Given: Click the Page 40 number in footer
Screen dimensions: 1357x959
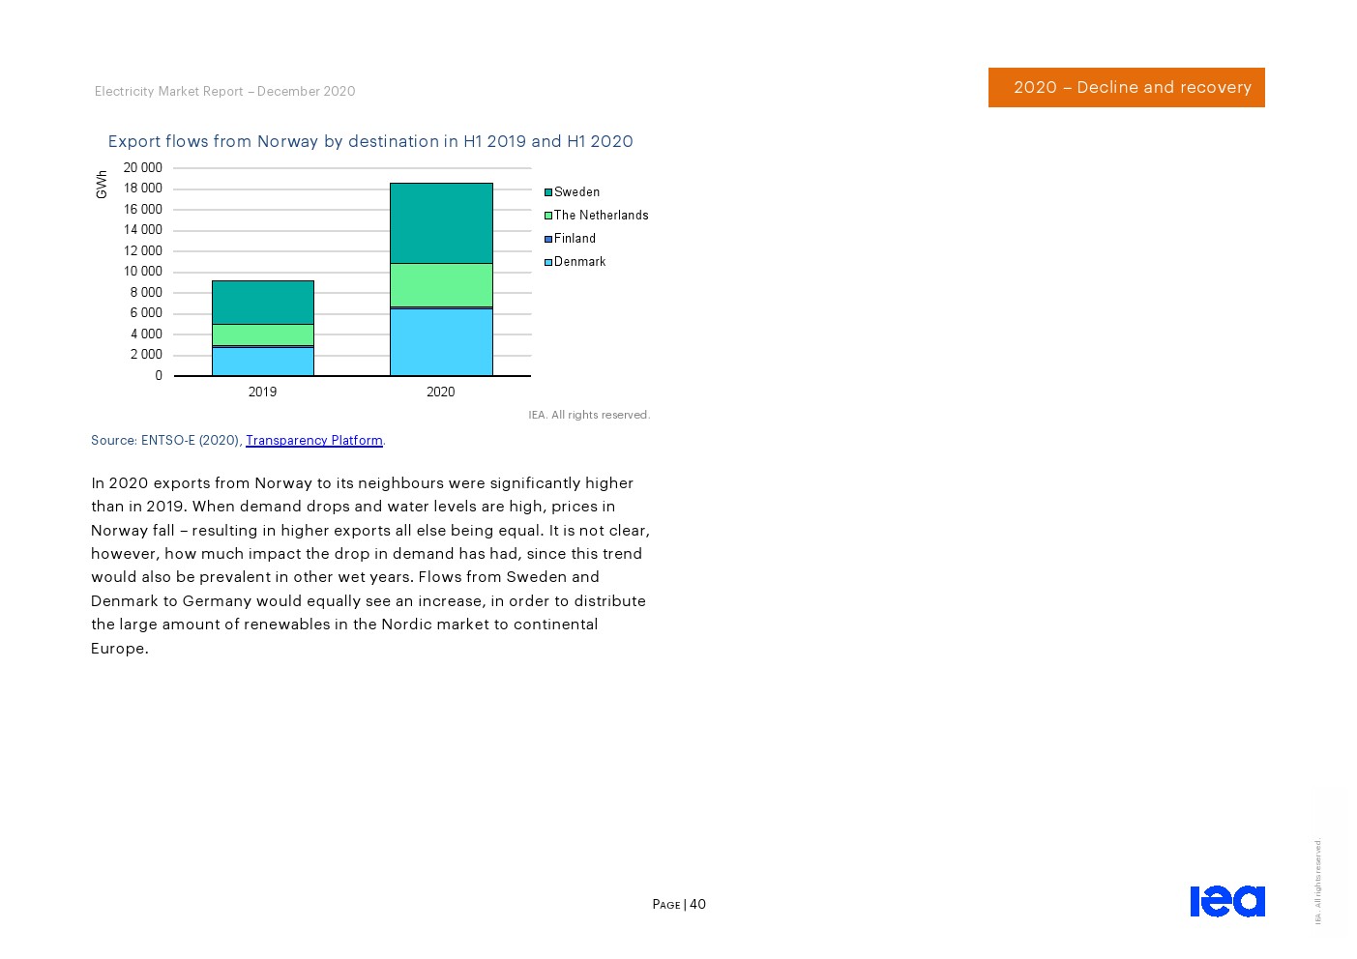Looking at the screenshot, I should (679, 904).
